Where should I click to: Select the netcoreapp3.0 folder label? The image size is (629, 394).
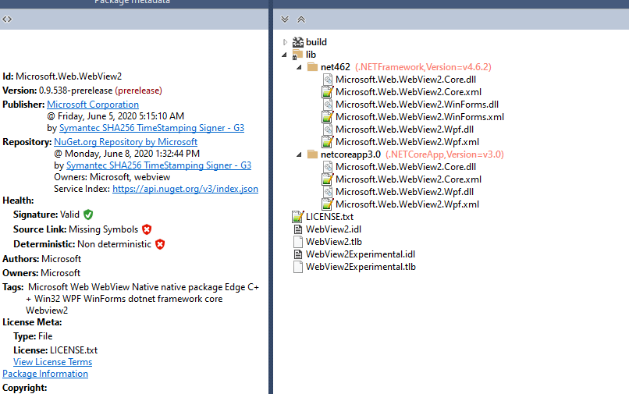pos(350,154)
